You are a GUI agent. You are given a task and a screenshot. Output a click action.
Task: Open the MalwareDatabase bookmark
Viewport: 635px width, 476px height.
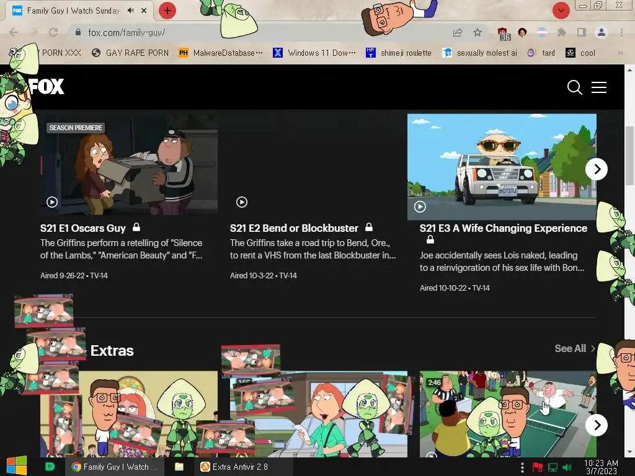221,53
